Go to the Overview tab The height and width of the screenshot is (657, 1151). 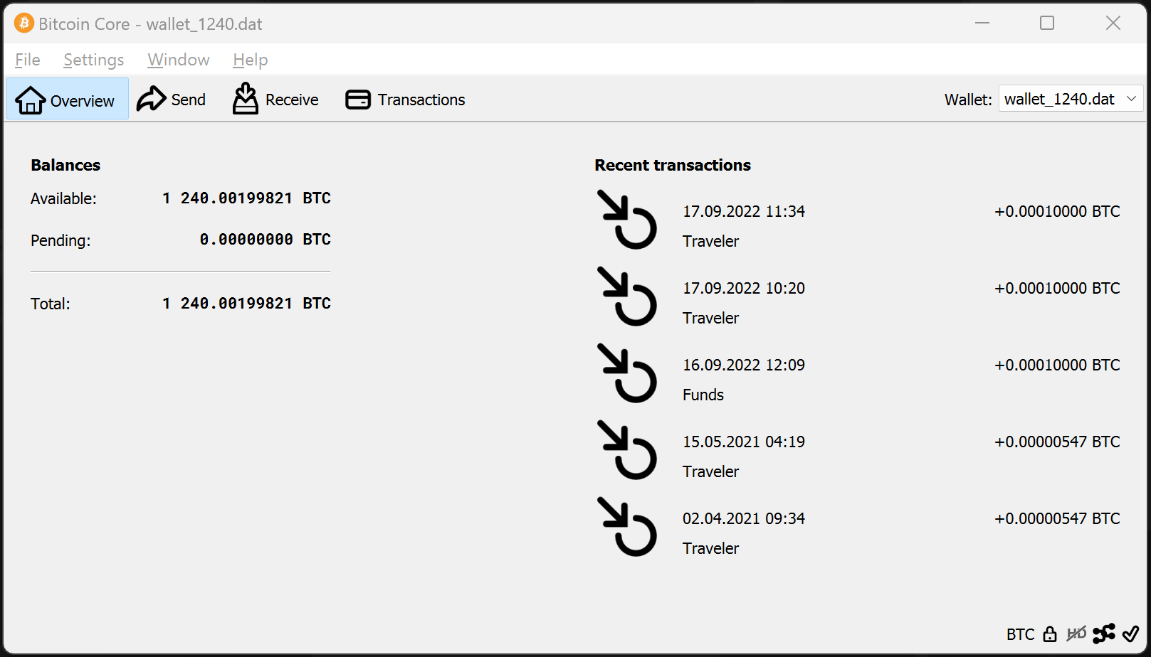pyautogui.click(x=67, y=100)
